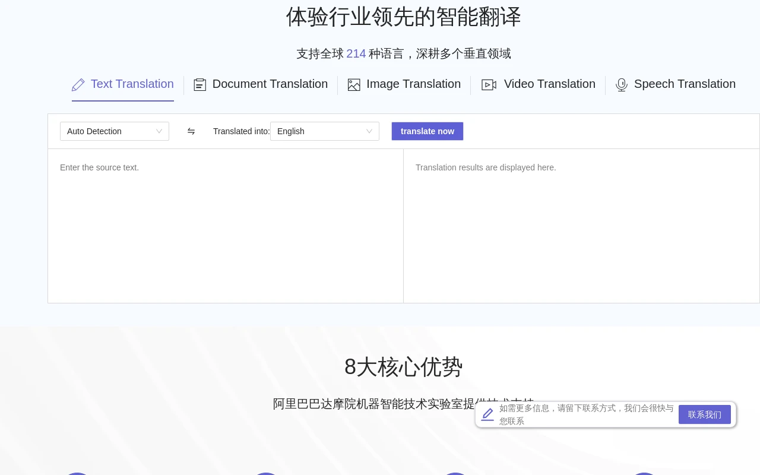
Task: Switch to the Document Translation tab
Action: [x=270, y=84]
